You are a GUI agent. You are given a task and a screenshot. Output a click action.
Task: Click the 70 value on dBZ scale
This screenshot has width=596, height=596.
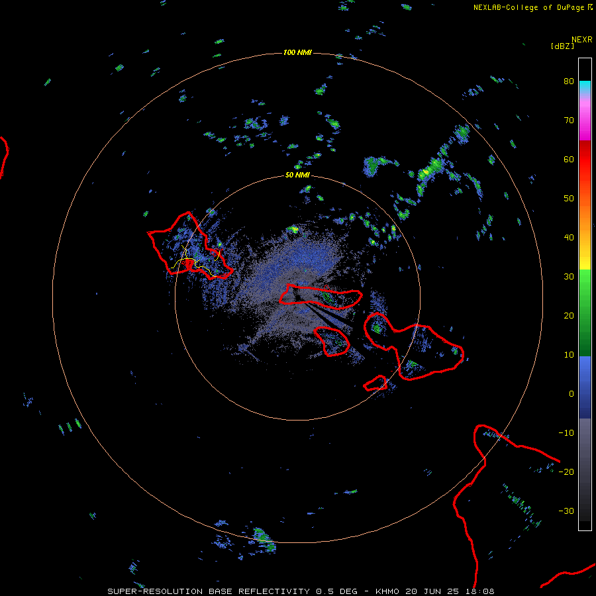569,121
